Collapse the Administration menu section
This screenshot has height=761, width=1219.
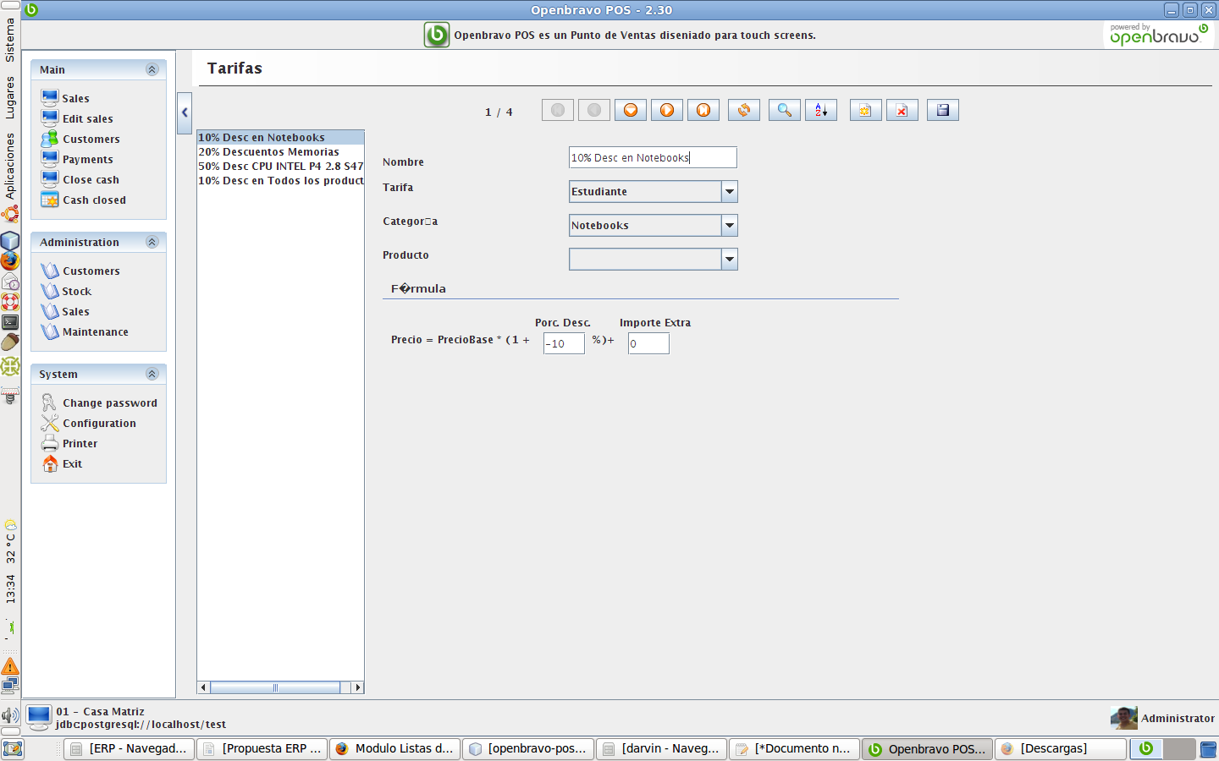pyautogui.click(x=152, y=242)
